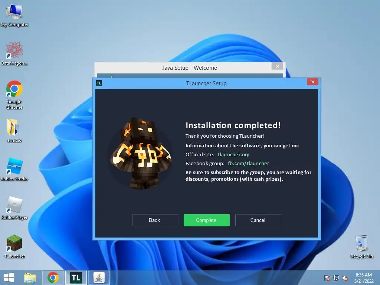
Task: Select the Roblox Player desktop shortcut
Action: point(14,208)
